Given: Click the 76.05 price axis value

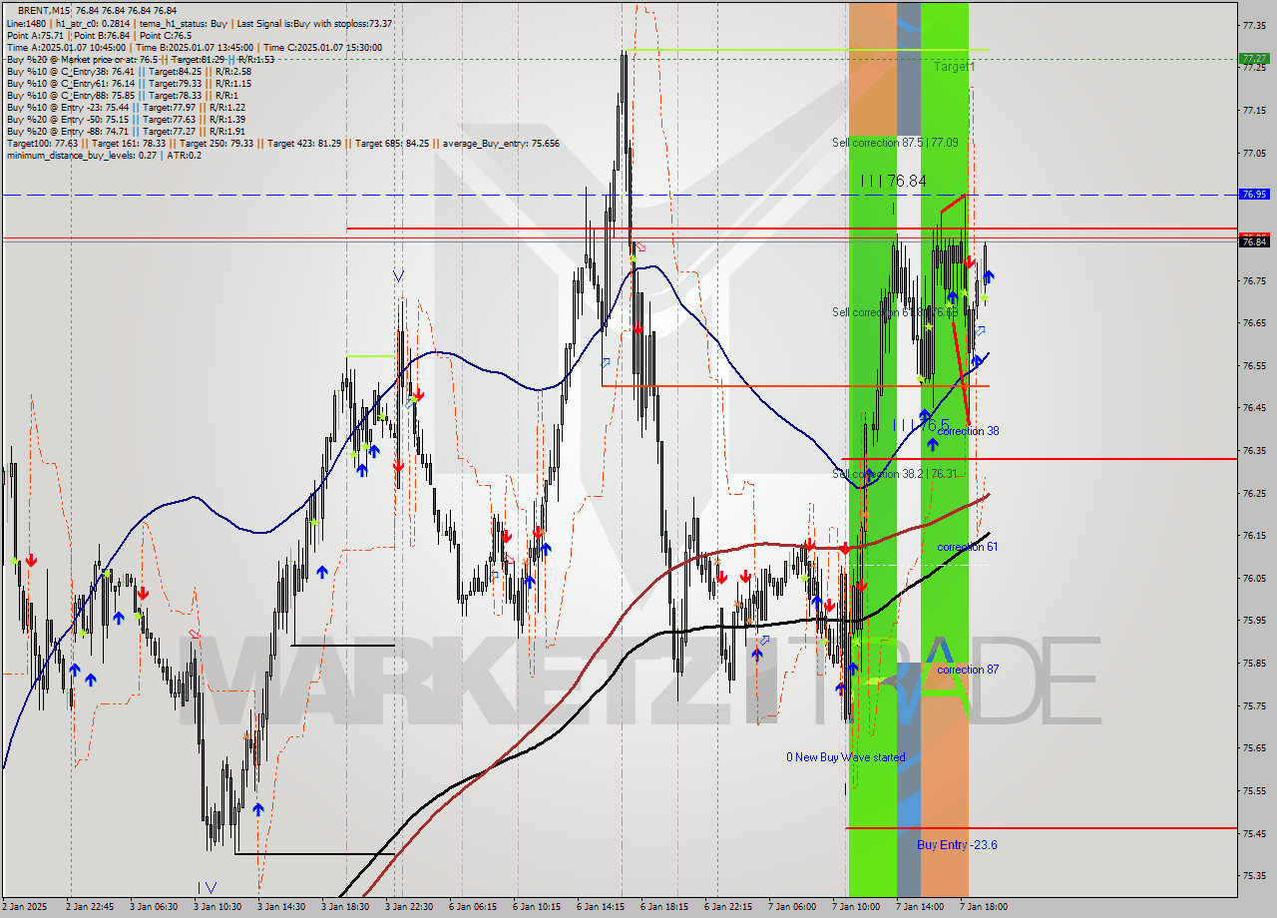Looking at the screenshot, I should (x=1254, y=578).
